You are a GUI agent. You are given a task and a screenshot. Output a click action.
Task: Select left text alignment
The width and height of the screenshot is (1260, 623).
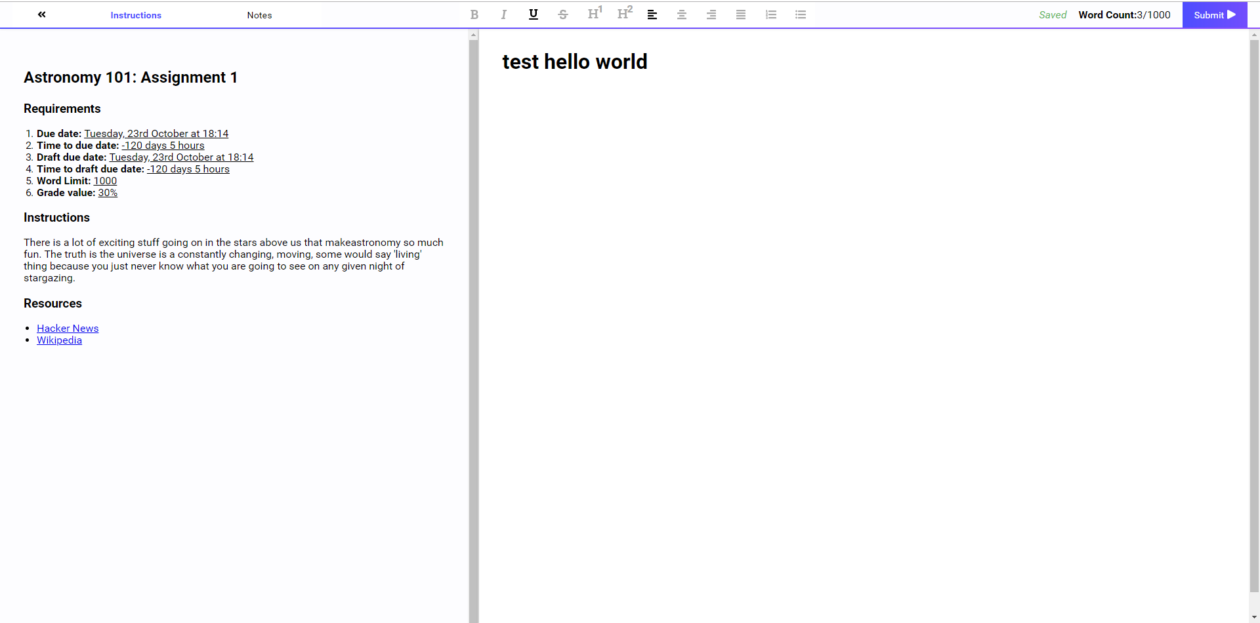(652, 14)
